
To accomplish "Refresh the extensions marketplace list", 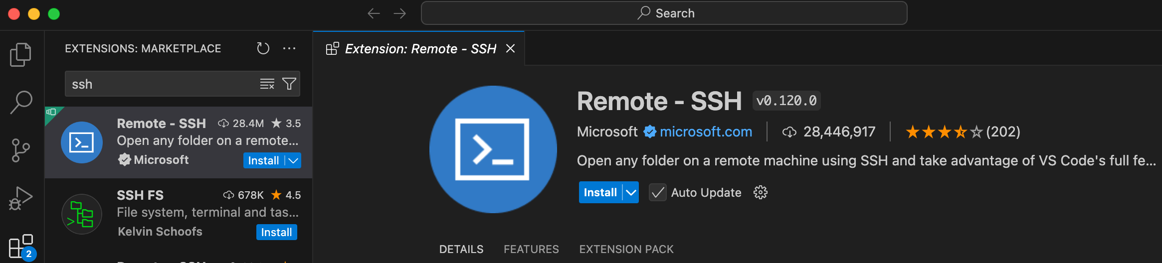I will (263, 48).
